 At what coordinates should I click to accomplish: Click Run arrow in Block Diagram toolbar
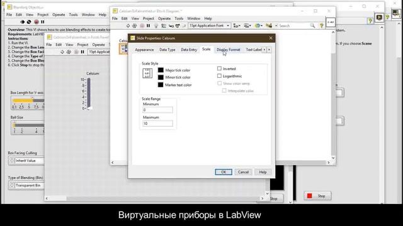click(128, 26)
